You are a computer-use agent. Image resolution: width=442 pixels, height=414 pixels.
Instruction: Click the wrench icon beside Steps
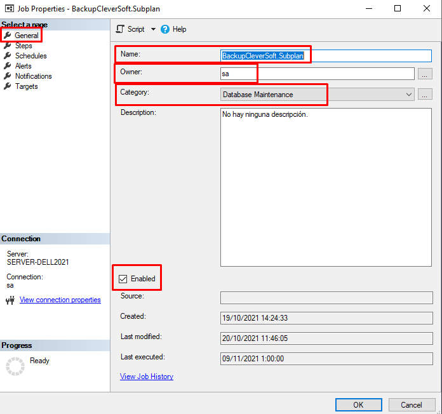(x=8, y=46)
